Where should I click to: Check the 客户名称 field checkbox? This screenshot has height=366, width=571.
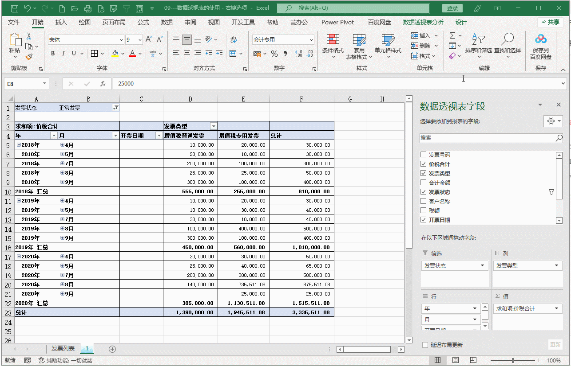(x=423, y=201)
